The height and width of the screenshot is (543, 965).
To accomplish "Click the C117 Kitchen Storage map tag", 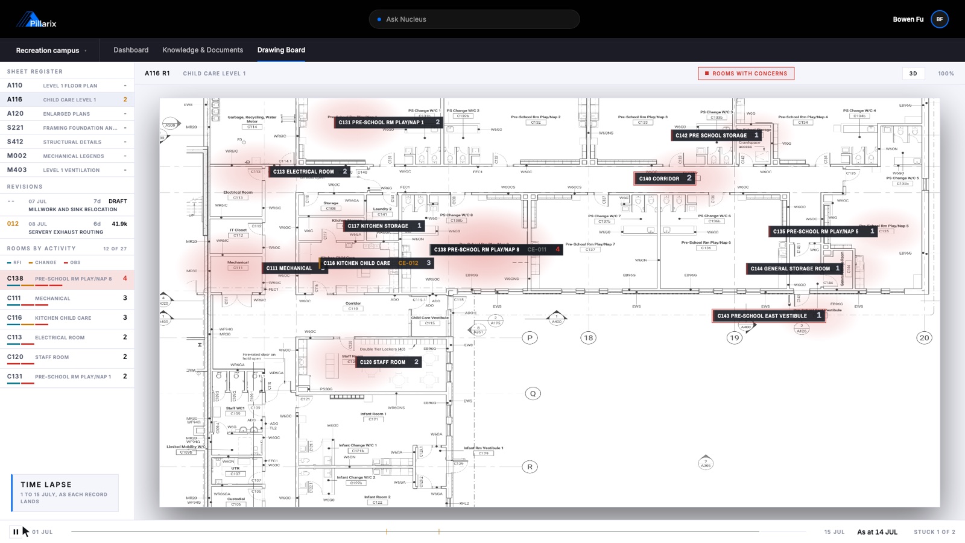I will pos(384,226).
